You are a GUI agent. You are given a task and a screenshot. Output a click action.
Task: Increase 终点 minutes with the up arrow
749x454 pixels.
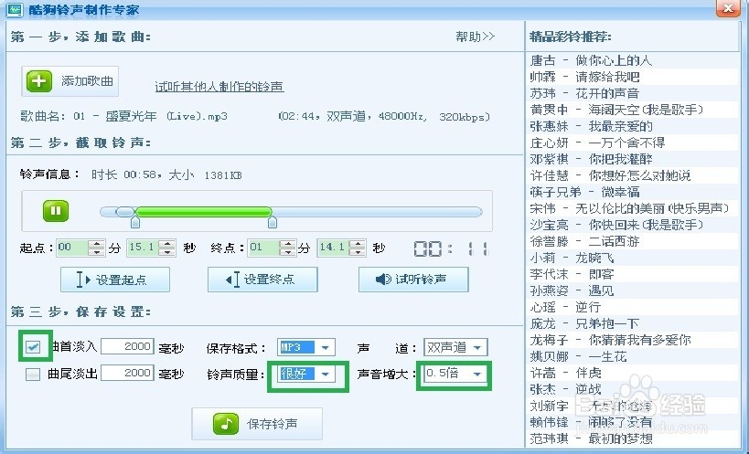pyautogui.click(x=288, y=244)
